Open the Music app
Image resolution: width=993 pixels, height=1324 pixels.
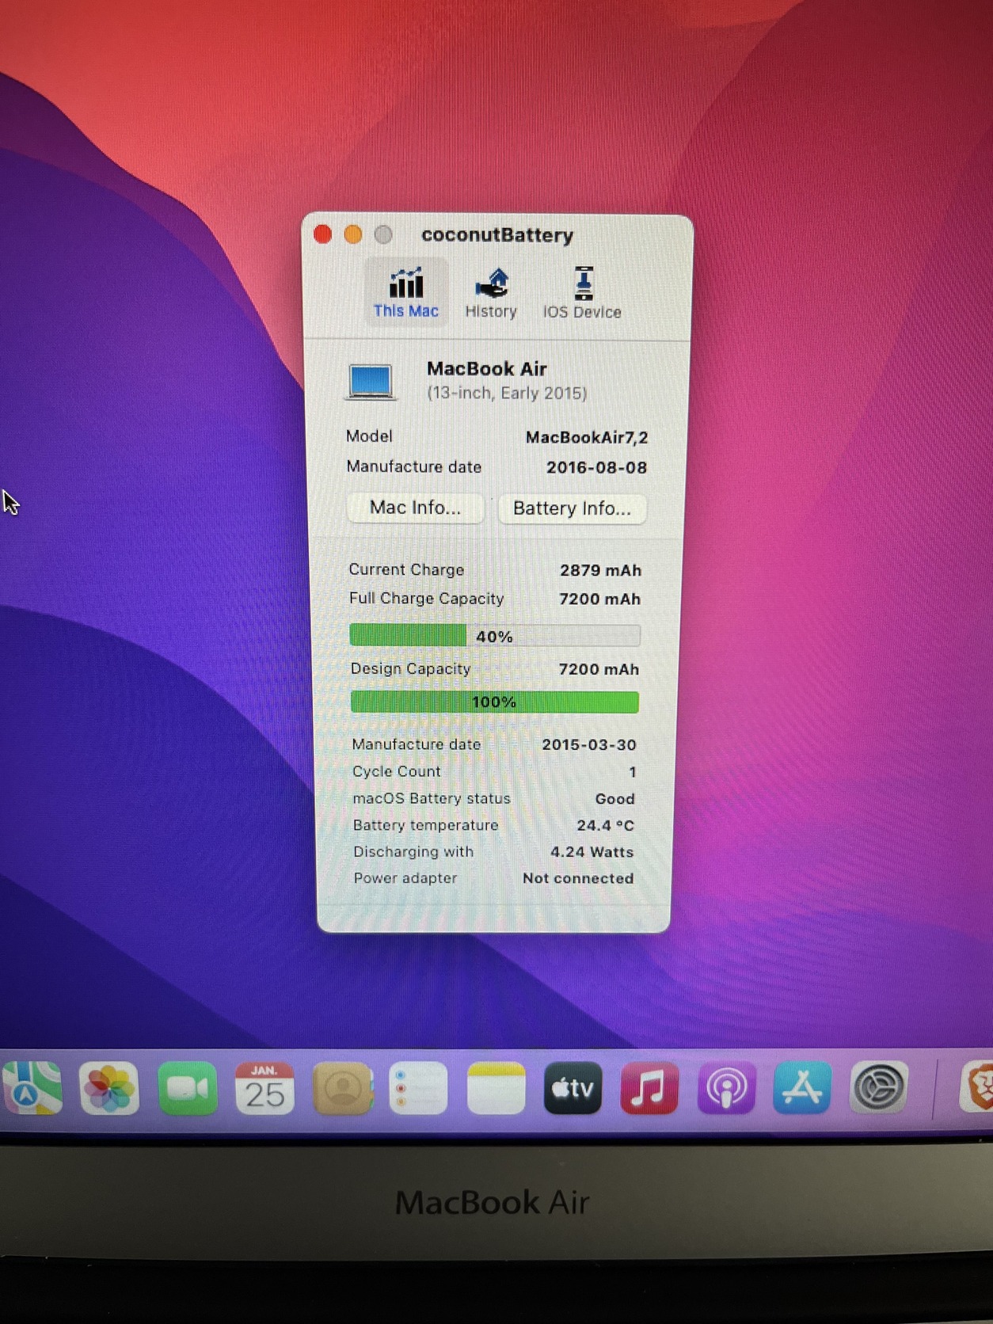coord(649,1088)
